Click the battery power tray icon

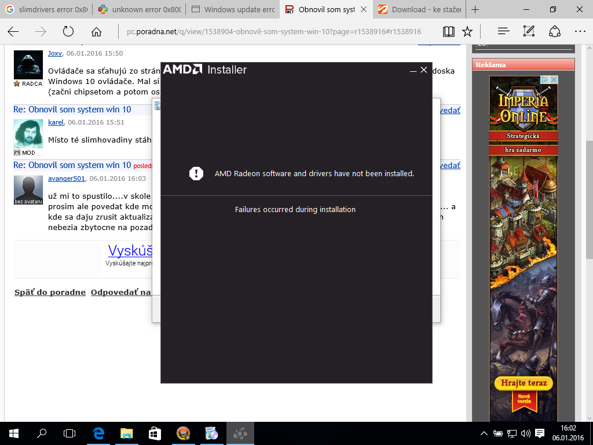click(x=497, y=433)
